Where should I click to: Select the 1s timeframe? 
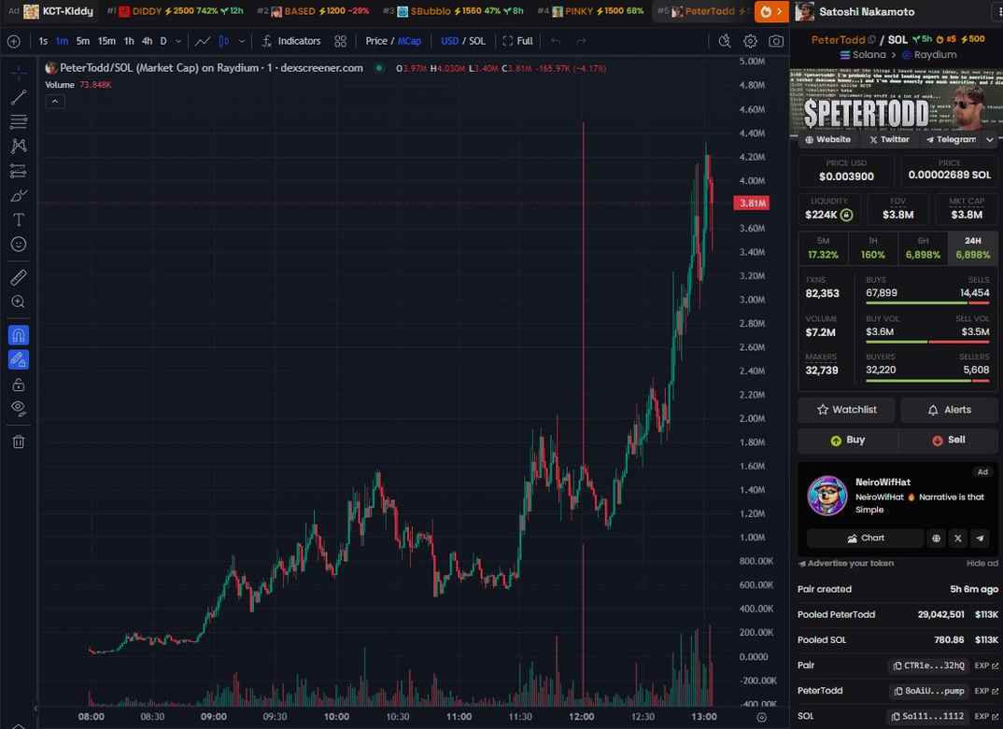coord(43,42)
